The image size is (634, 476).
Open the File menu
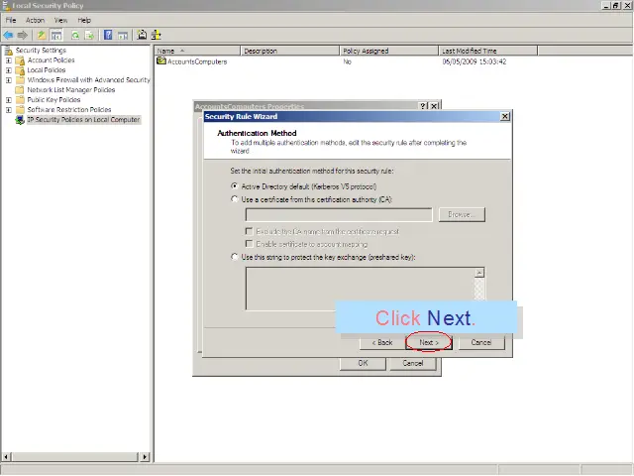11,20
